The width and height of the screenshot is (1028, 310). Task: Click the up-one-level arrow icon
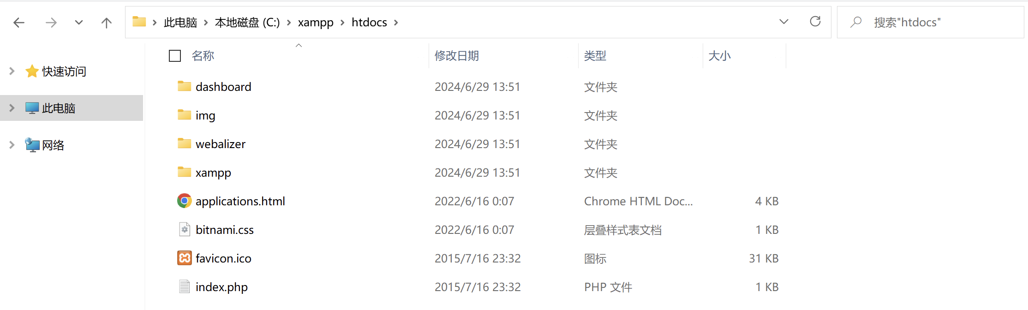click(x=106, y=22)
